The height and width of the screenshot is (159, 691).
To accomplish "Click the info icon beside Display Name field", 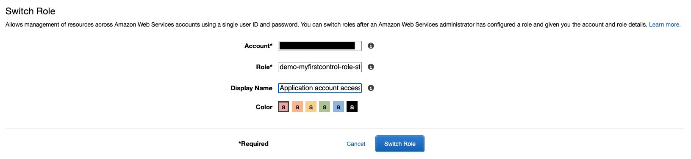I will coord(371,88).
